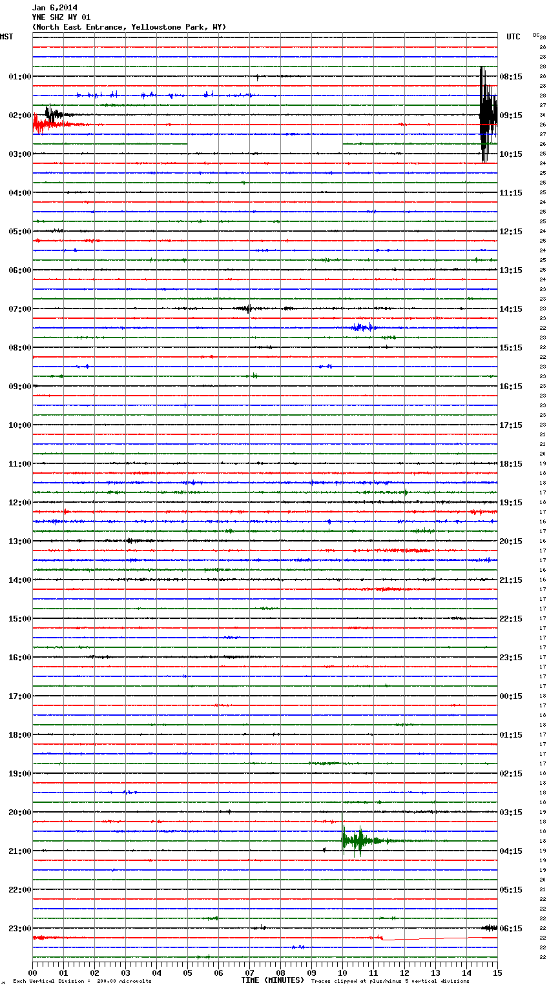Click the 'Traces clipped at plus/minus 5' footnote
Image resolution: width=549 pixels, height=990 pixels.
click(x=390, y=982)
